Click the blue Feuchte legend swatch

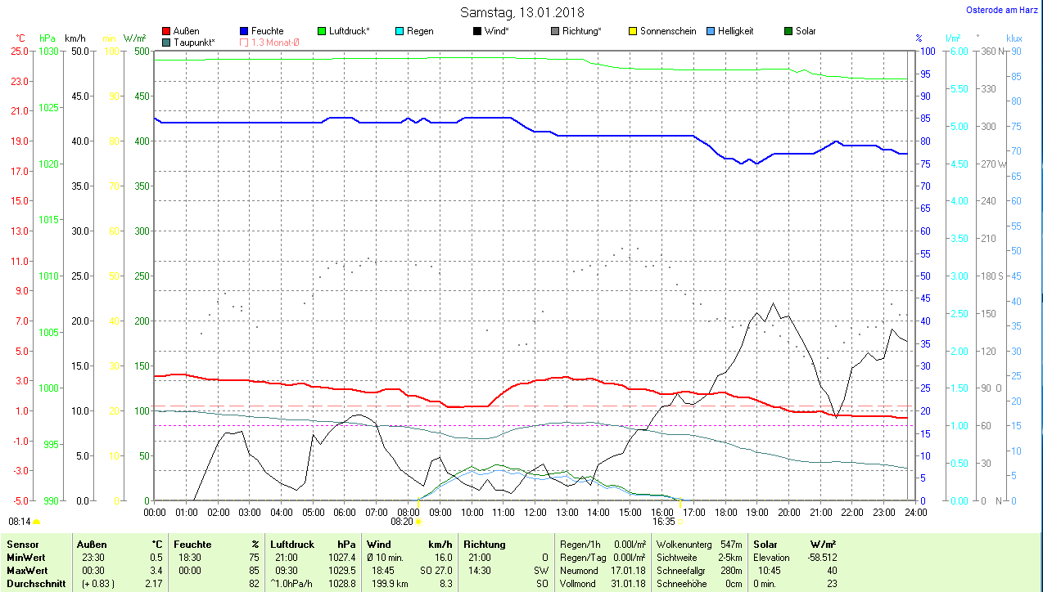pos(245,31)
